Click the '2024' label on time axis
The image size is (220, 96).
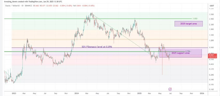click(x=76, y=93)
